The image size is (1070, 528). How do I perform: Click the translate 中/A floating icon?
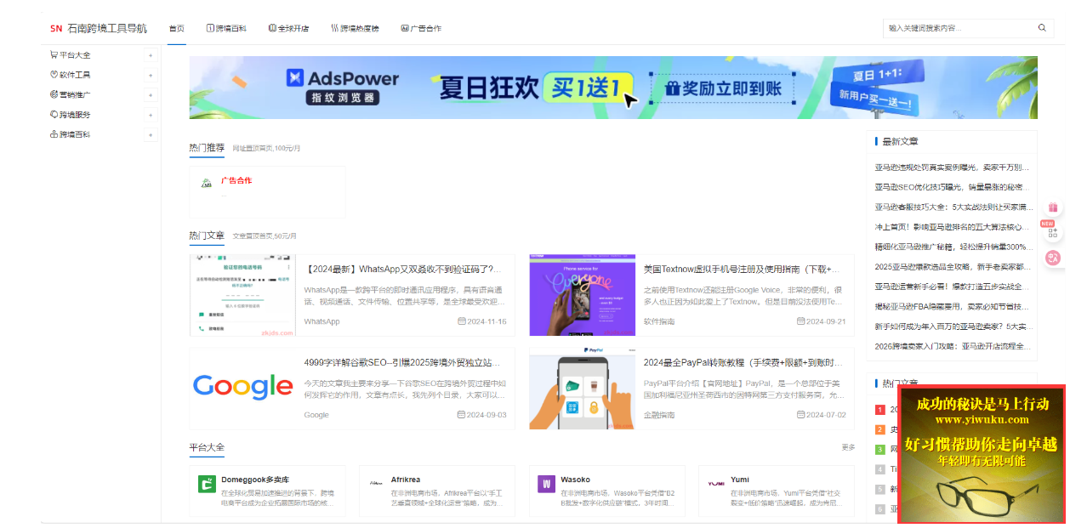pos(1053,257)
